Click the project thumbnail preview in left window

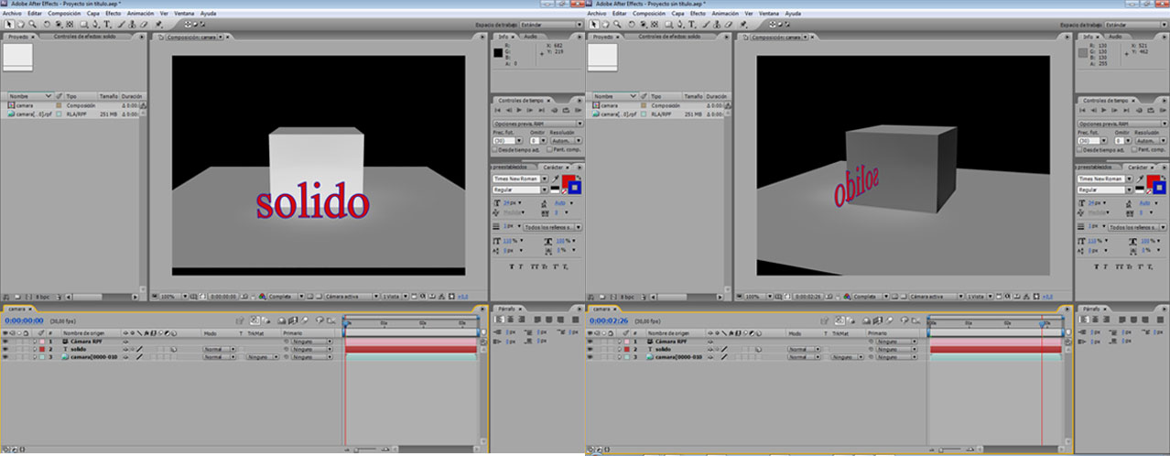click(18, 57)
